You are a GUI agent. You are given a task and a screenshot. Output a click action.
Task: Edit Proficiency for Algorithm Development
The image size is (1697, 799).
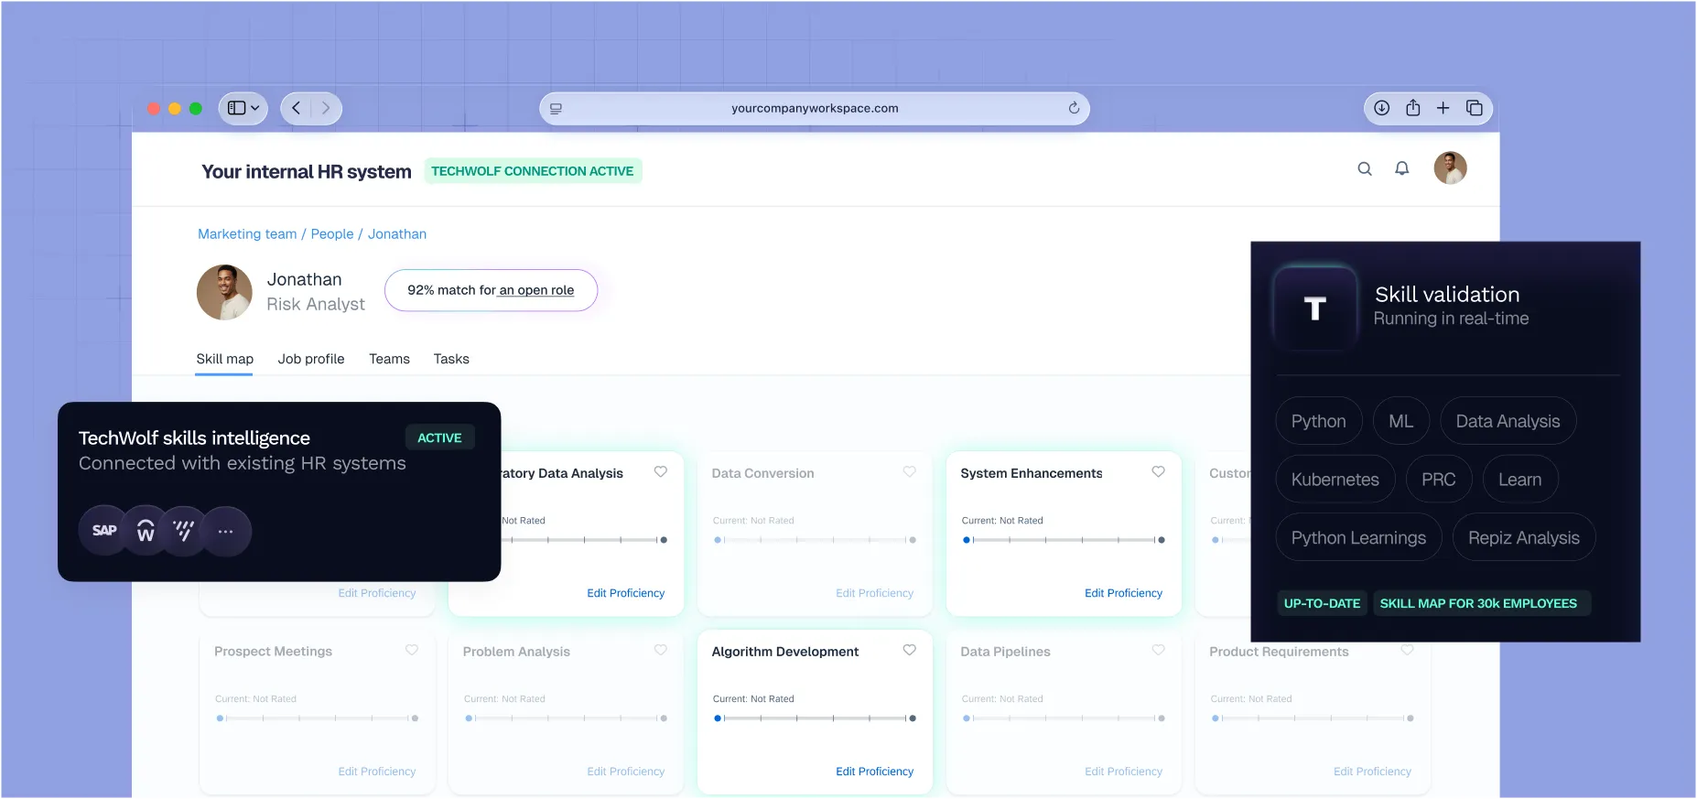(875, 772)
